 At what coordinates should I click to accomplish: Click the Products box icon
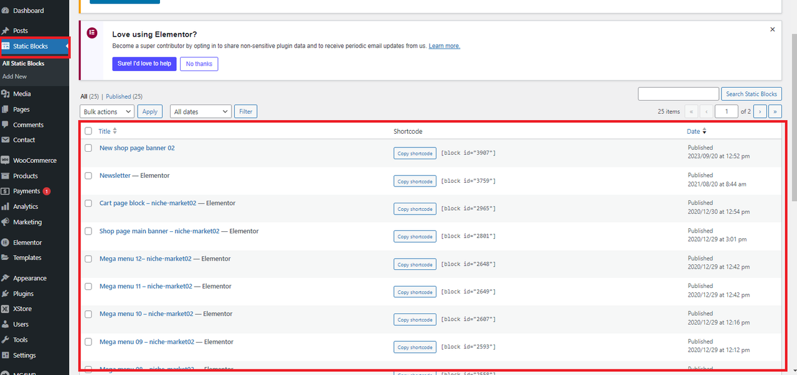[x=6, y=176]
